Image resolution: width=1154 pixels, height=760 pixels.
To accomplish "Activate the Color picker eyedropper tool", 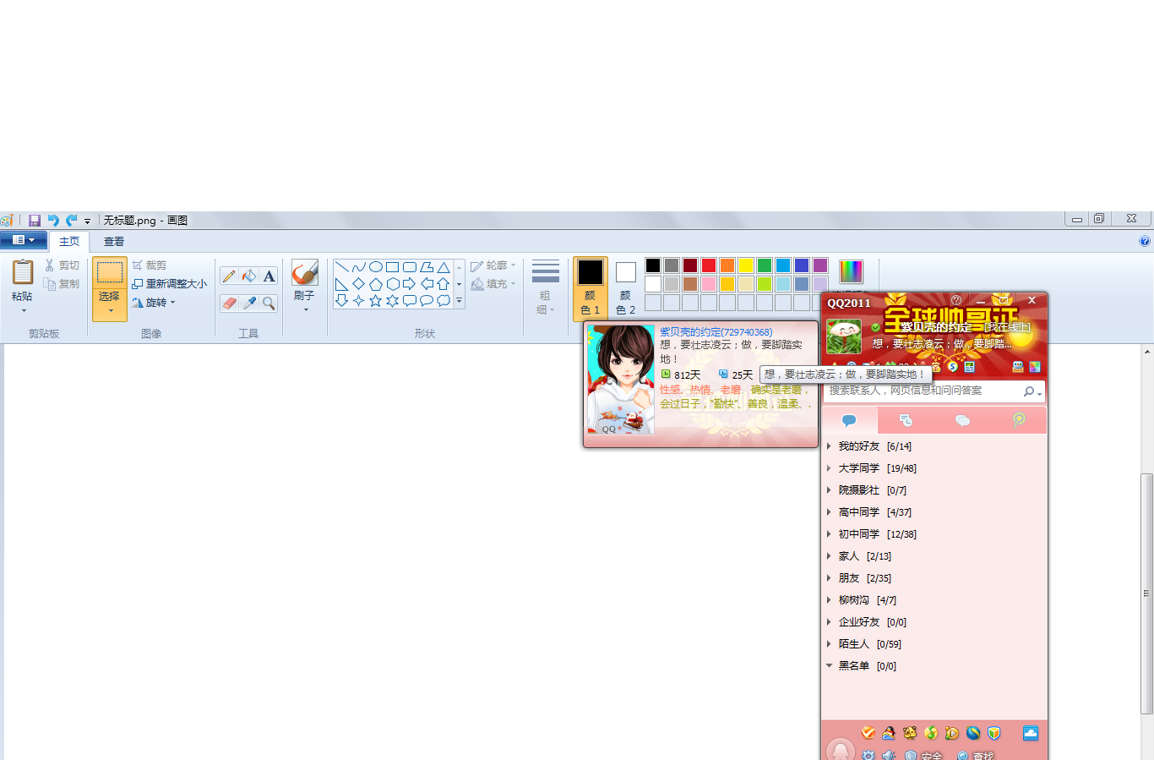I will pyautogui.click(x=249, y=303).
